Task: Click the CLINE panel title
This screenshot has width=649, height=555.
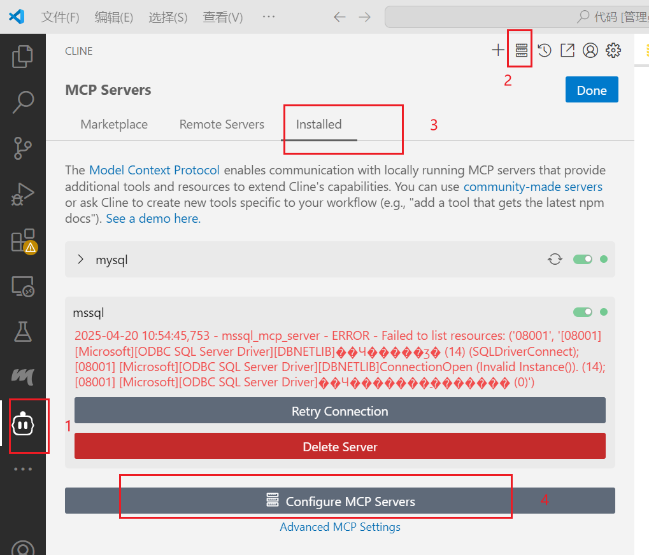Action: 78,51
